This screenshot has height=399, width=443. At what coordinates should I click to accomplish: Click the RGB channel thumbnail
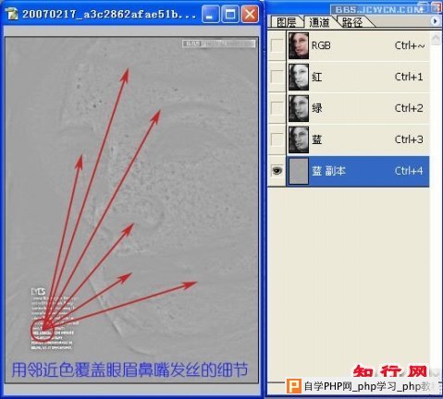299,45
